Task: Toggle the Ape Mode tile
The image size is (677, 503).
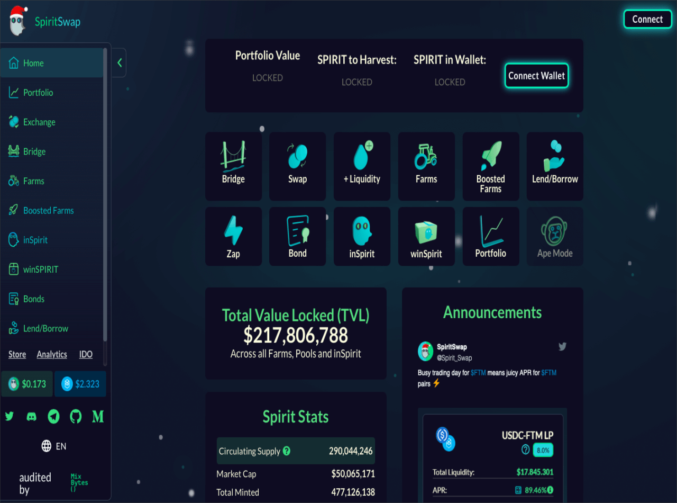Action: coord(555,236)
